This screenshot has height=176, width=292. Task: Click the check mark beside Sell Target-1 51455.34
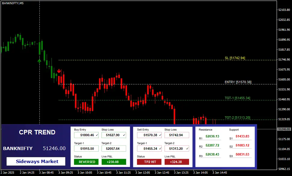point(160,149)
